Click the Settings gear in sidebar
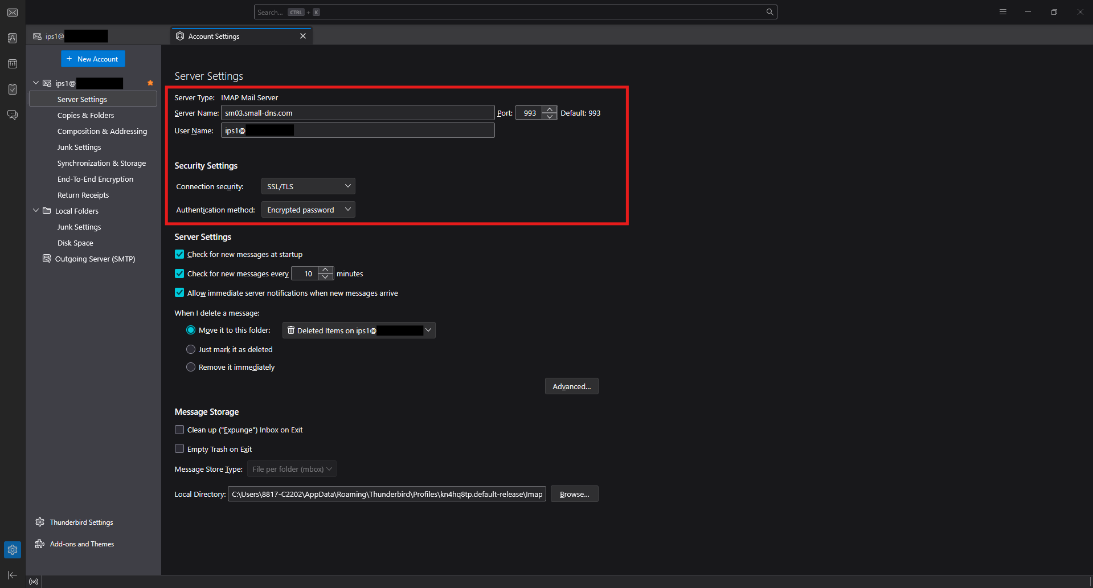This screenshot has width=1093, height=588. pyautogui.click(x=13, y=550)
